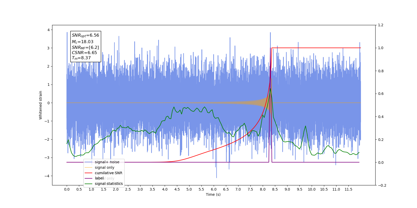Click the green line swatch for signal statistics
417x208 pixels.
click(89, 184)
